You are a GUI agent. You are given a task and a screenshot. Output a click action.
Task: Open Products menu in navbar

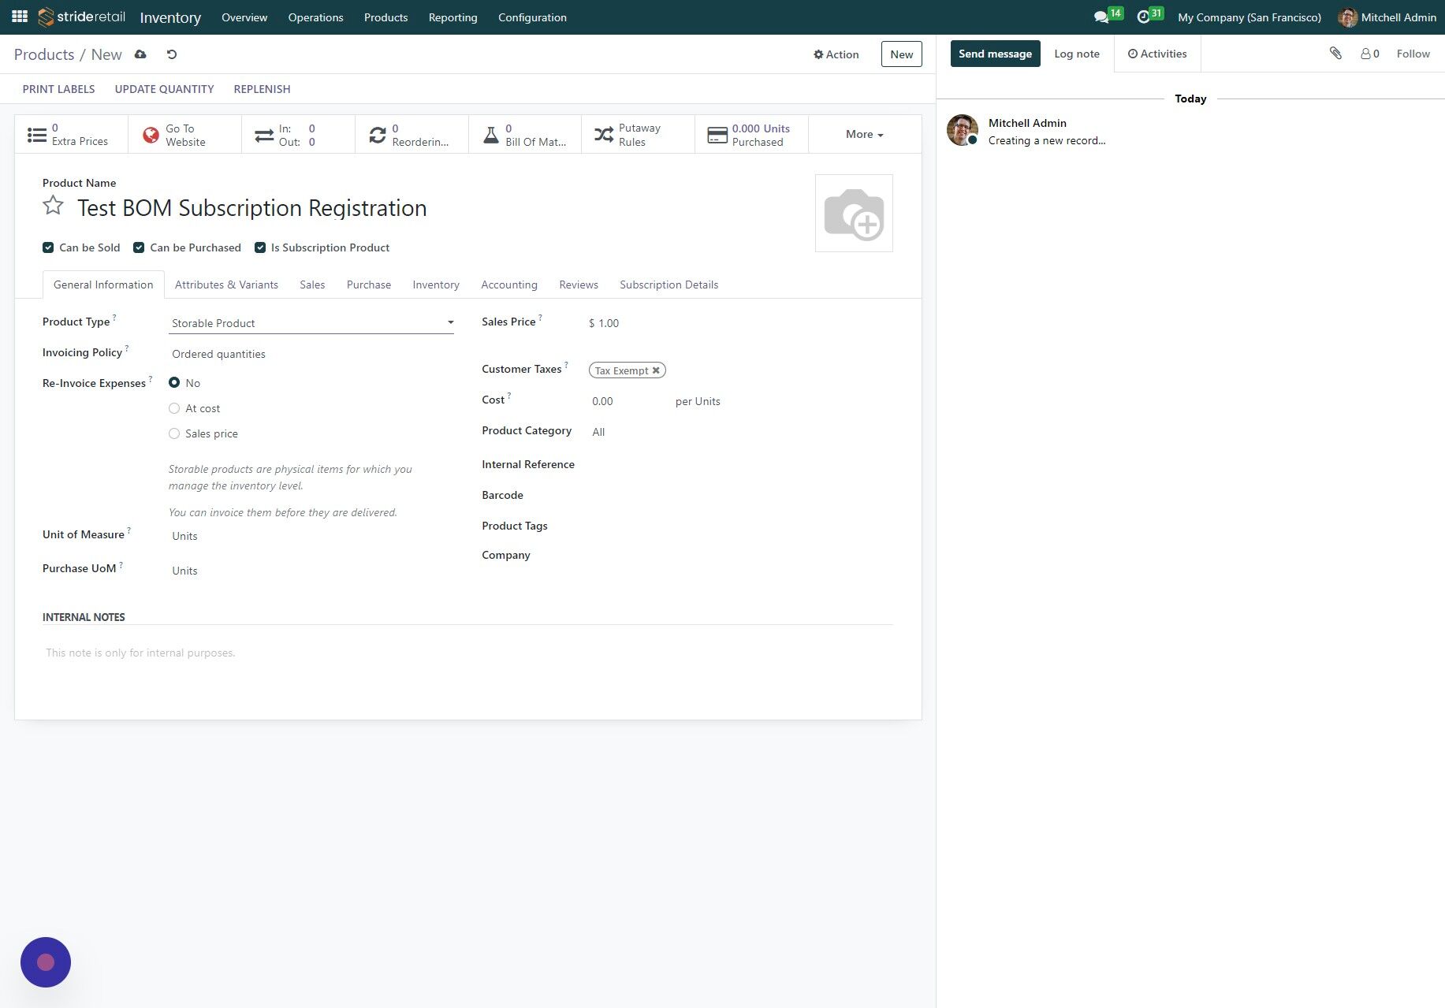point(385,17)
